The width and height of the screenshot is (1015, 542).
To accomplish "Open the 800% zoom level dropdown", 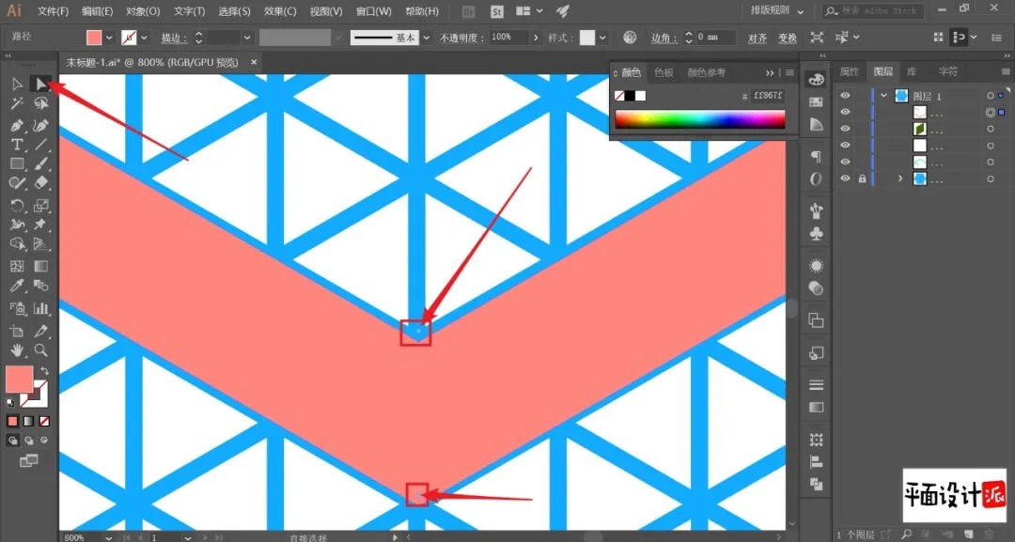I will (108, 537).
